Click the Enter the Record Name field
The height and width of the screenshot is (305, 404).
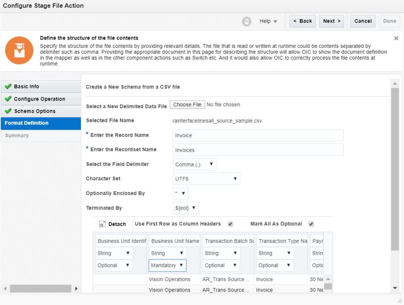coord(258,135)
